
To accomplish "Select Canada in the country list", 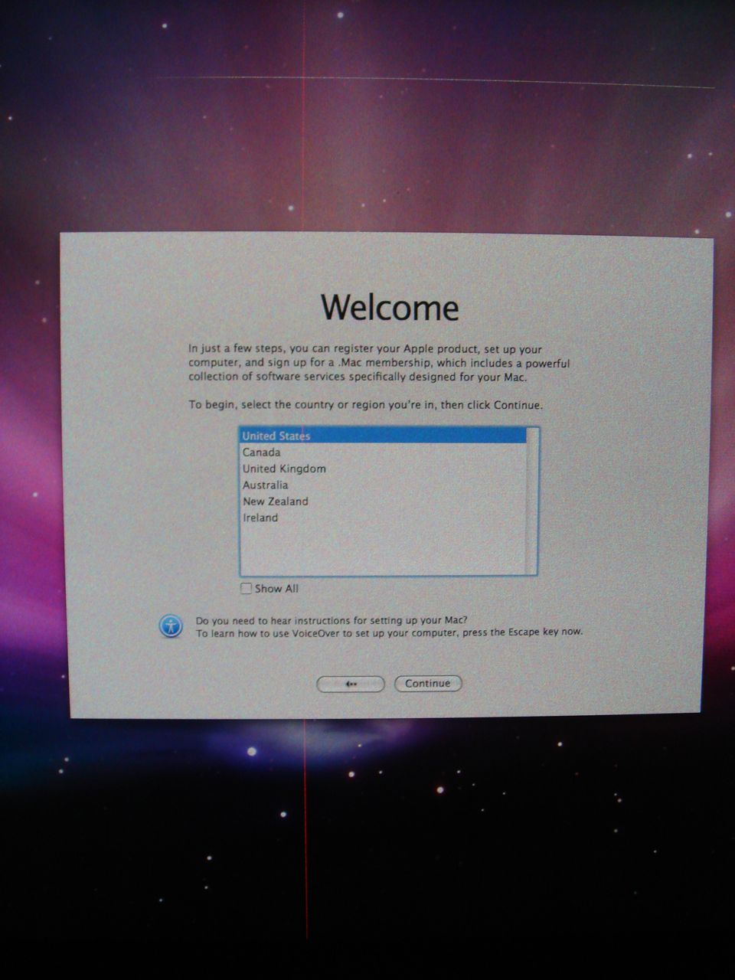I will (384, 452).
